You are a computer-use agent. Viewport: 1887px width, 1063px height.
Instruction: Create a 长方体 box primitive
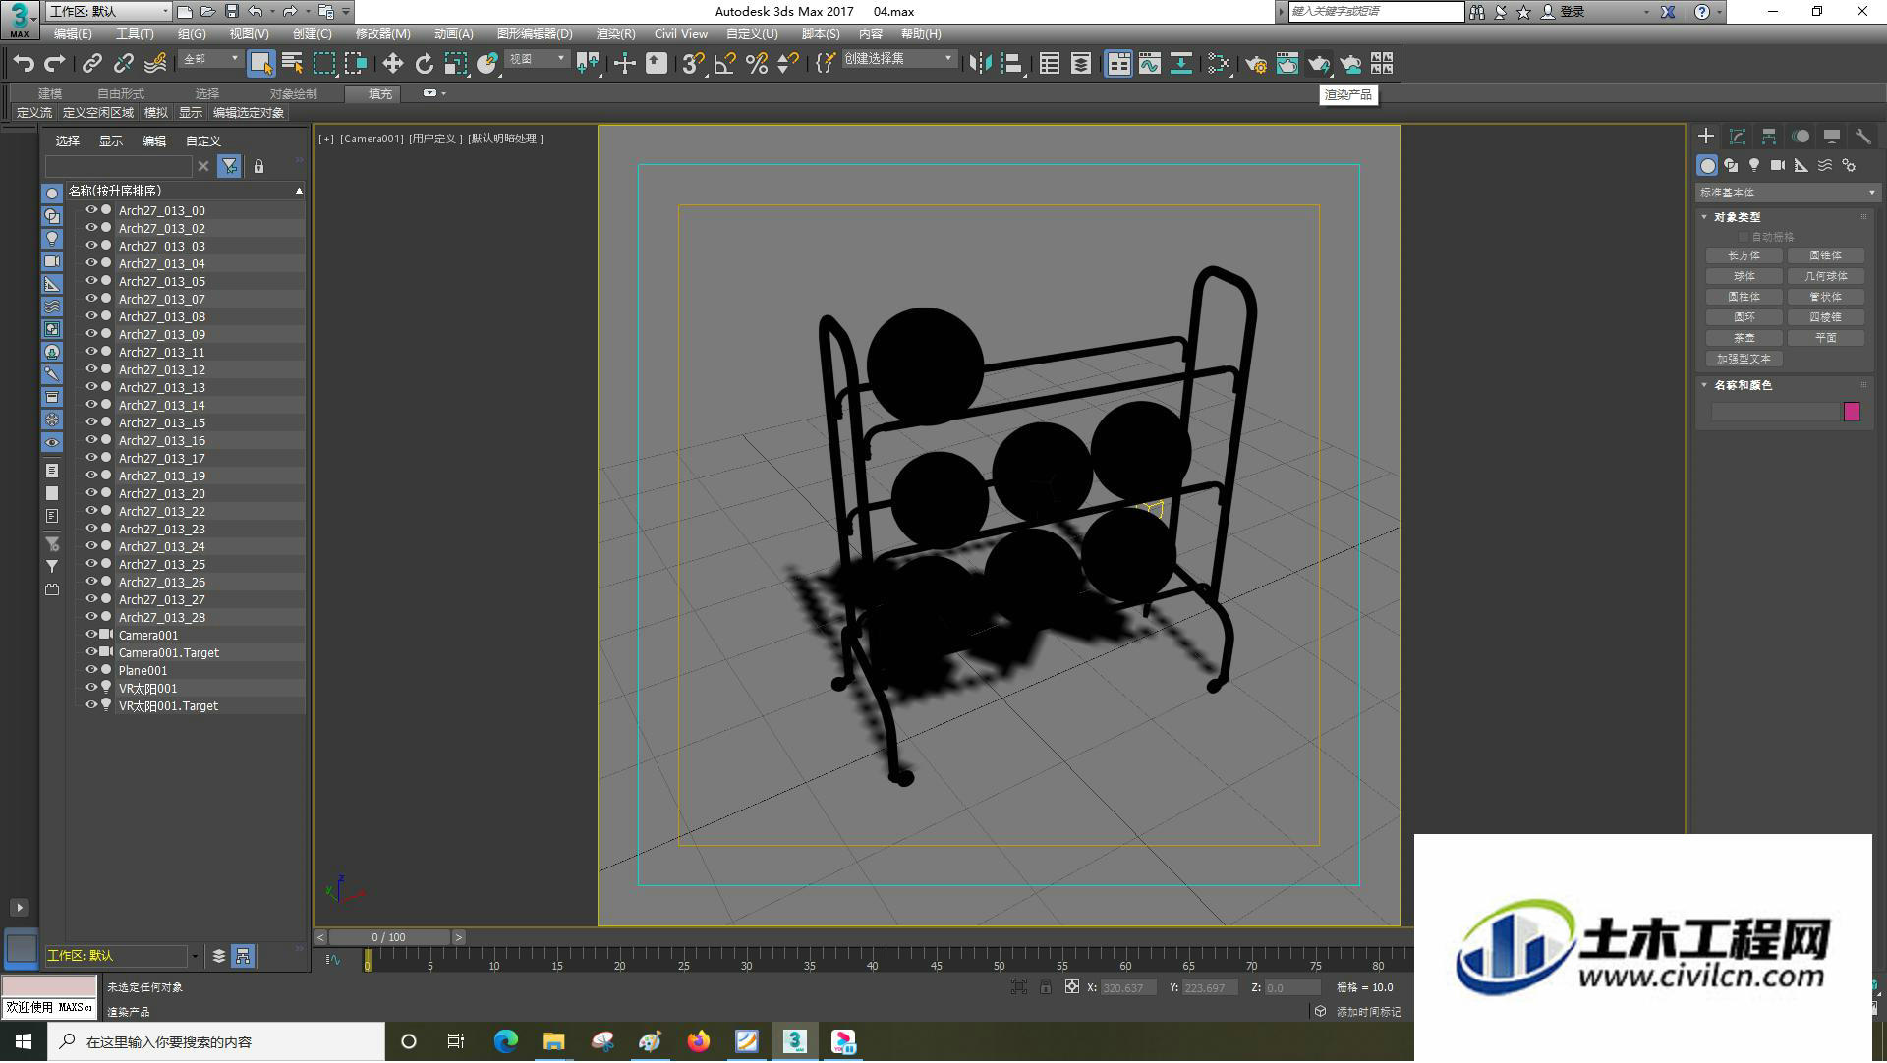[x=1744, y=255]
